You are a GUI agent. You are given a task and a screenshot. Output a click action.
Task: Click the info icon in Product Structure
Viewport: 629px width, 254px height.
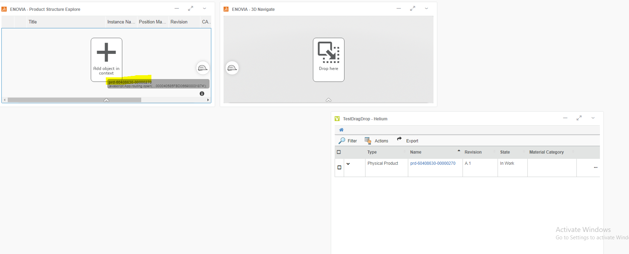[202, 94]
